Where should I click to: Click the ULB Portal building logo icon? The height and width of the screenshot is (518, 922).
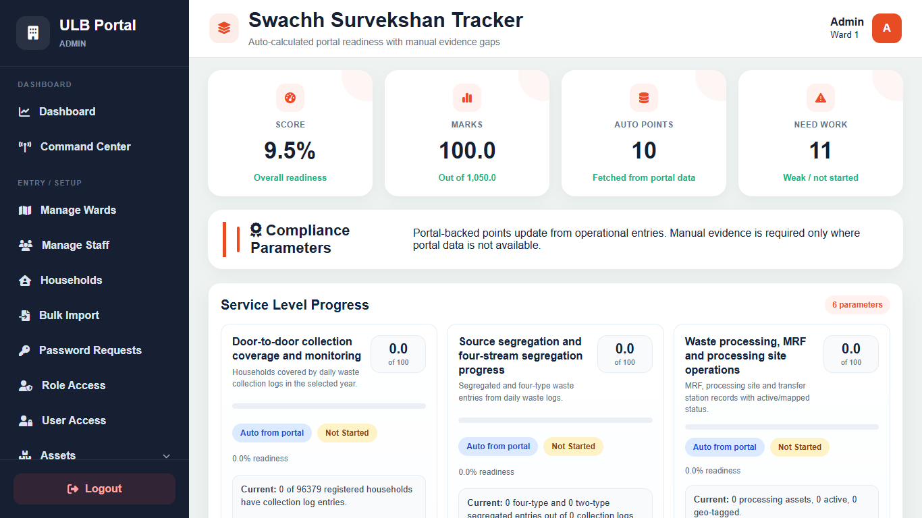pyautogui.click(x=33, y=33)
